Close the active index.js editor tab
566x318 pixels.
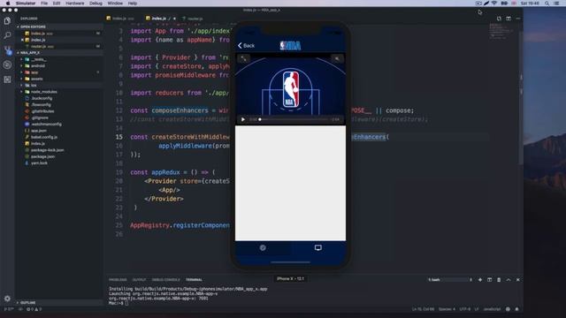[x=174, y=19]
